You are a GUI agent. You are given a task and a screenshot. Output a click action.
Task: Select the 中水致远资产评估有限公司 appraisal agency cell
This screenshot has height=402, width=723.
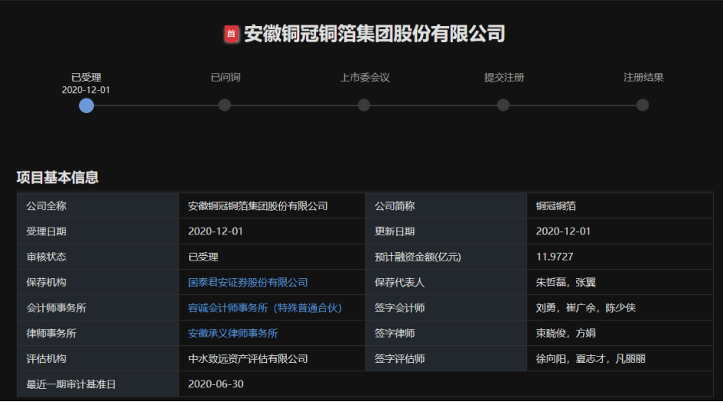248,359
